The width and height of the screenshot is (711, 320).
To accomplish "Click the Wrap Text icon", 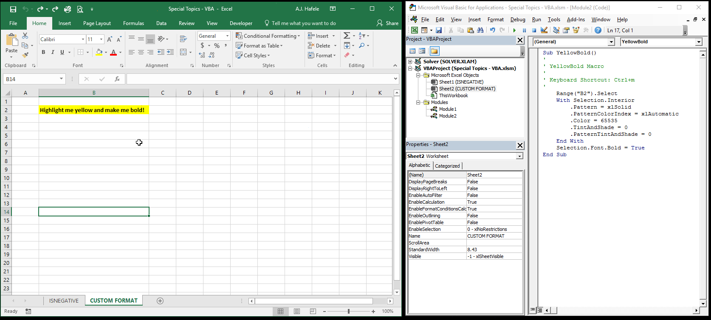I will tap(183, 39).
